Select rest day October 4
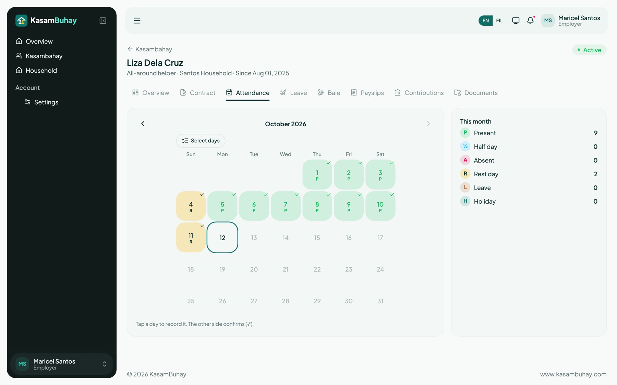The height and width of the screenshot is (385, 617). (191, 206)
